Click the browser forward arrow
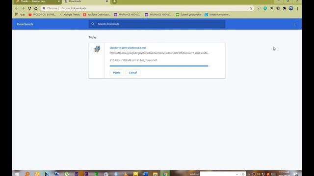 pos(23,8)
